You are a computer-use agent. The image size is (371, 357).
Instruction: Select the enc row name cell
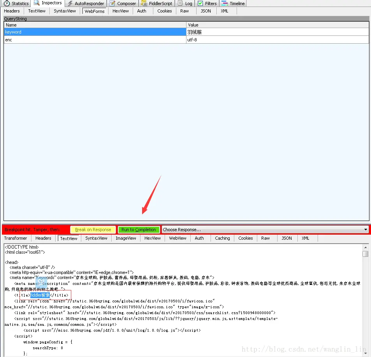(x=95, y=40)
